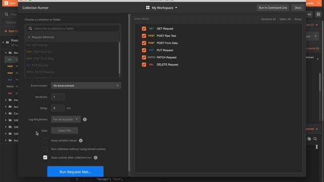Click the PUT method badge in run order

[151, 50]
